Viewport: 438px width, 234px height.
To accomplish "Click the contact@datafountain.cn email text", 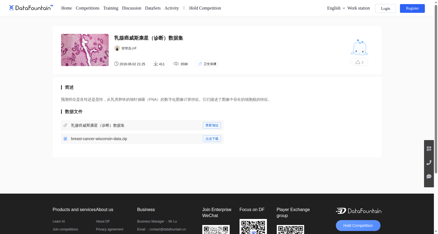I will [x=168, y=229].
